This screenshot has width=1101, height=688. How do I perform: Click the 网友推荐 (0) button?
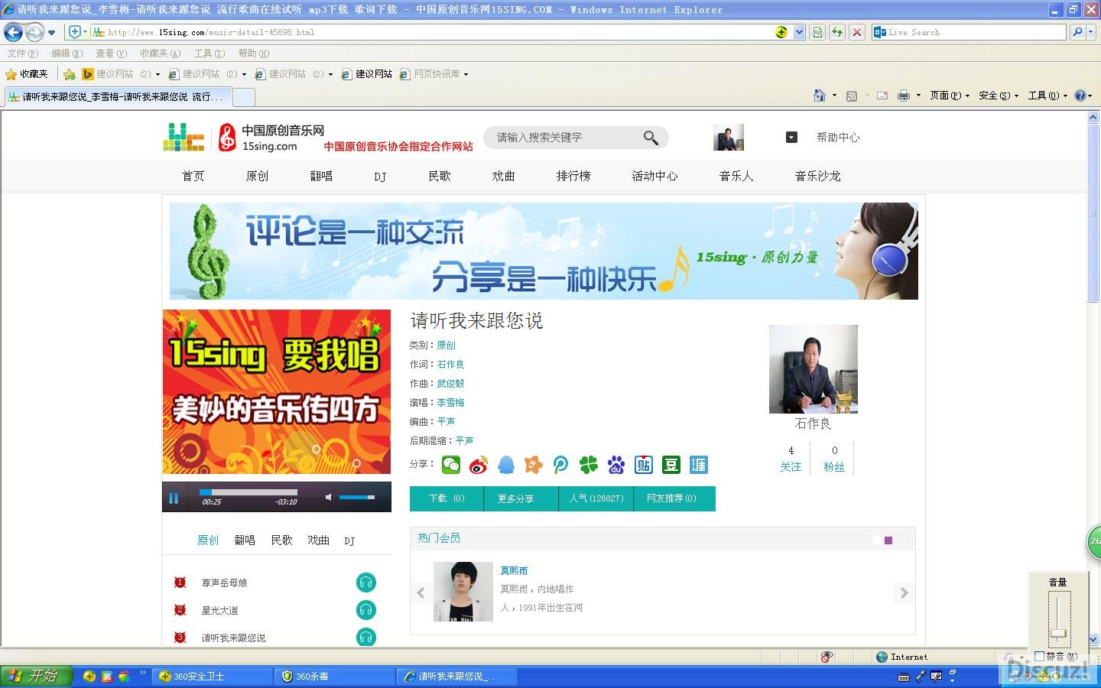pyautogui.click(x=674, y=498)
